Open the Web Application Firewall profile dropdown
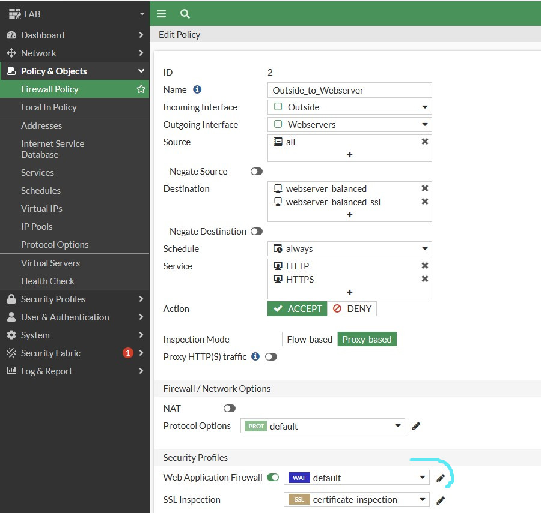 [356, 478]
